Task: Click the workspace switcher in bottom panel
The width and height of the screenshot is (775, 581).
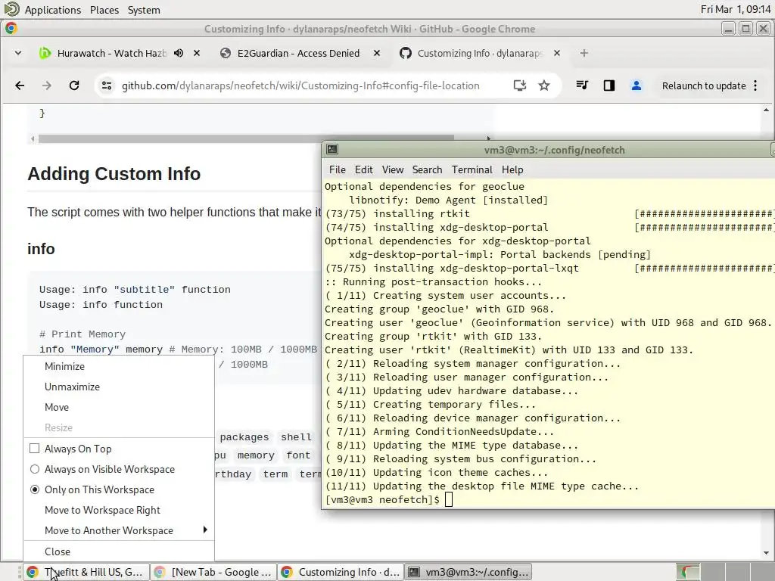Action: (725, 572)
